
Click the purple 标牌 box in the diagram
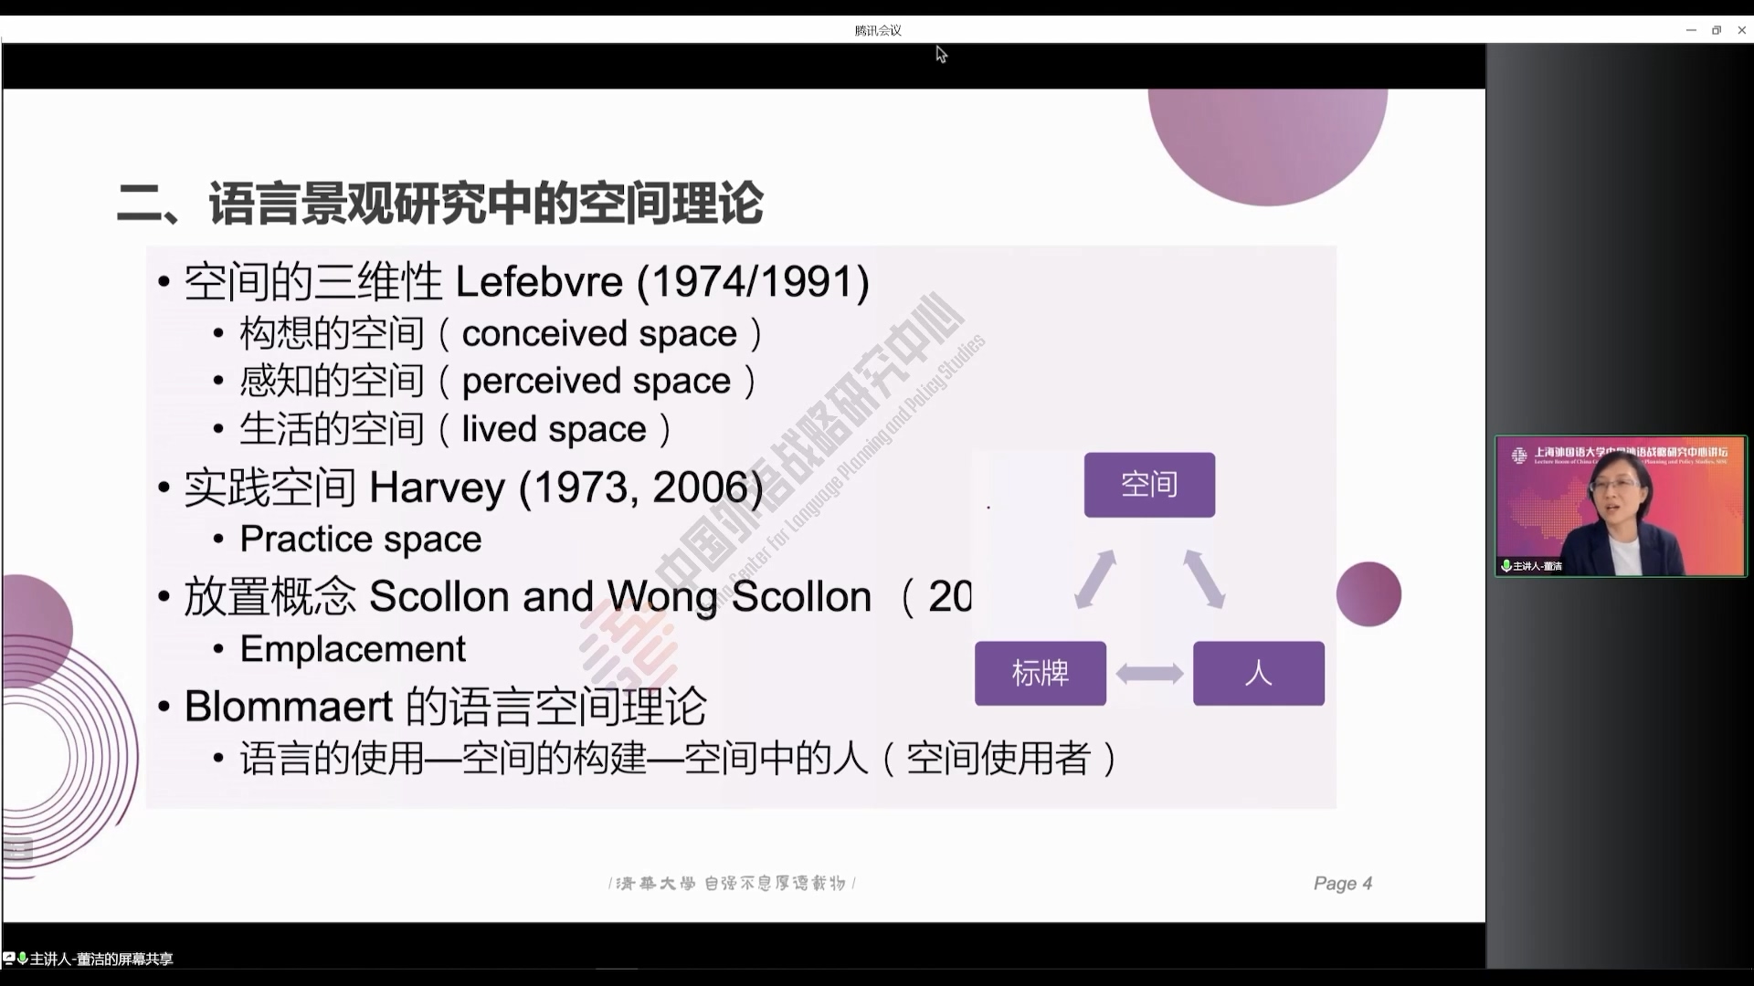tap(1040, 674)
